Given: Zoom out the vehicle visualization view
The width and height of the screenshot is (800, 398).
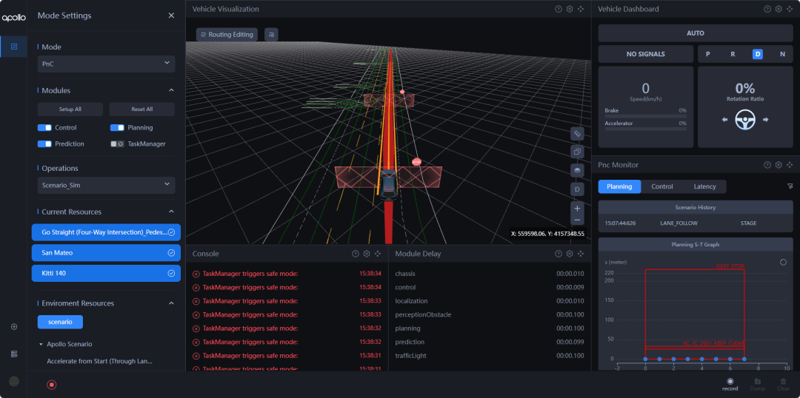Looking at the screenshot, I should (x=577, y=220).
